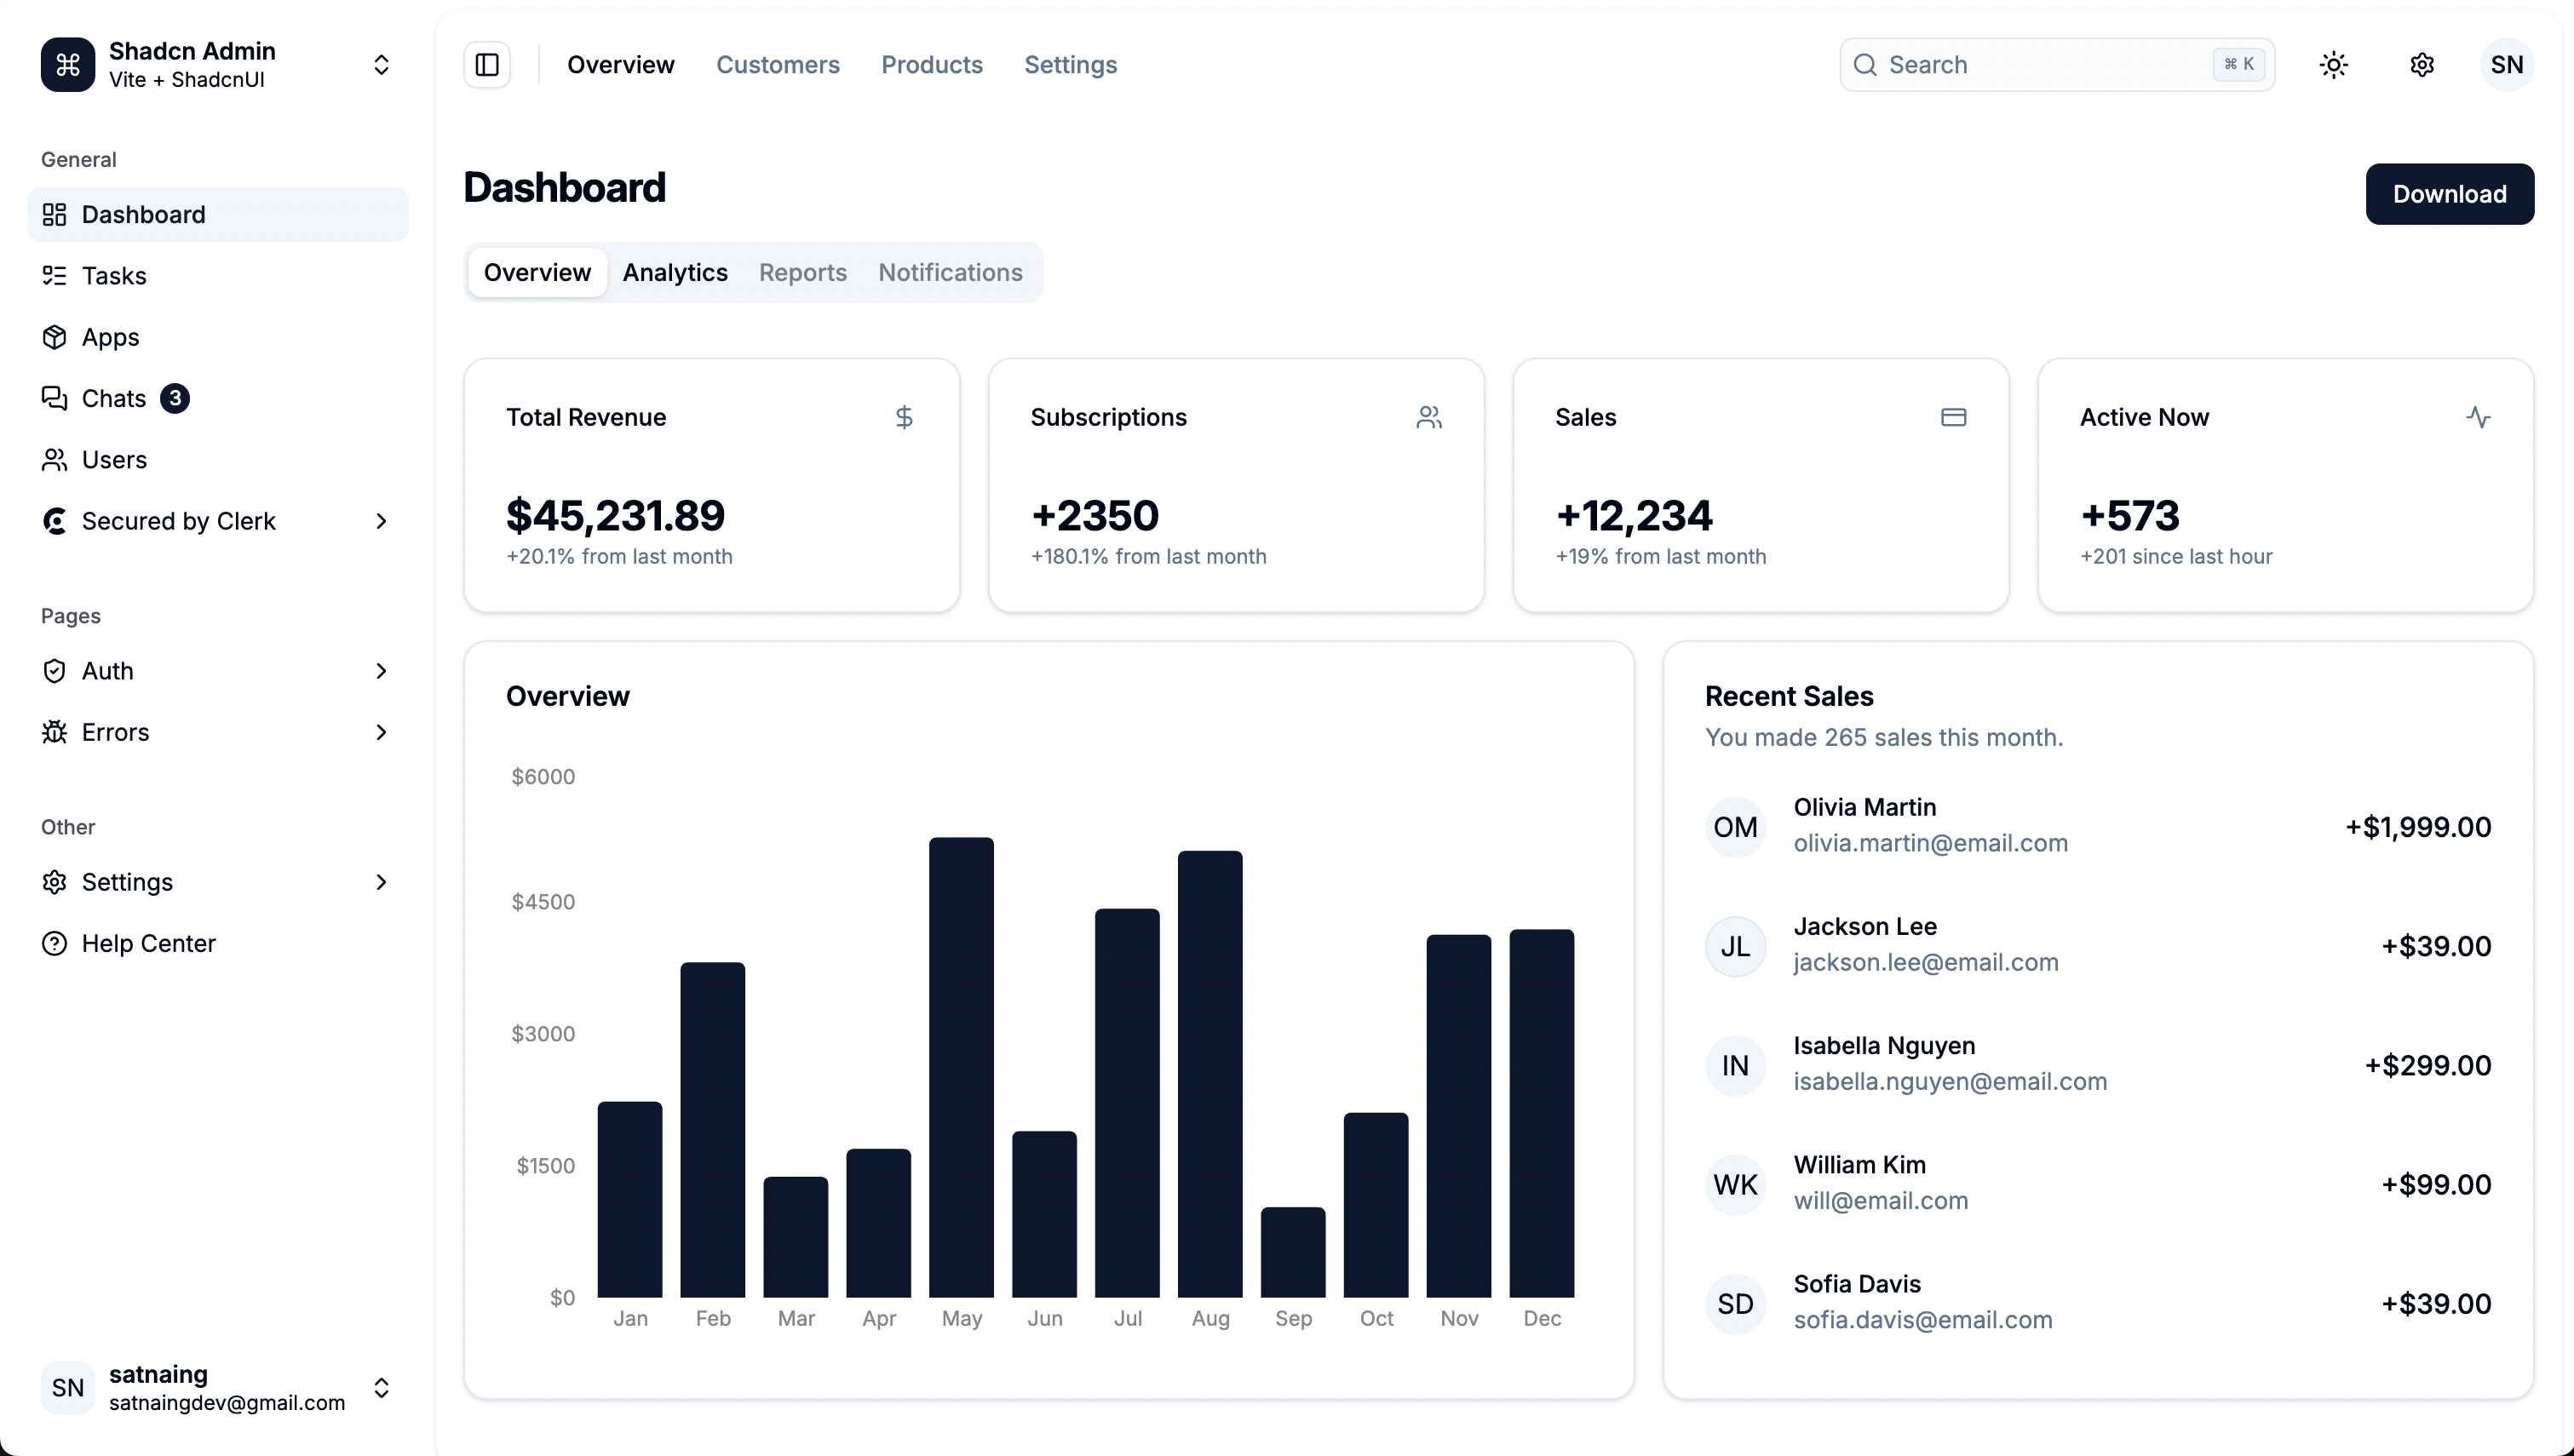Viewport: 2574px width, 1456px height.
Task: Open Users from the sidebar
Action: pos(218,460)
